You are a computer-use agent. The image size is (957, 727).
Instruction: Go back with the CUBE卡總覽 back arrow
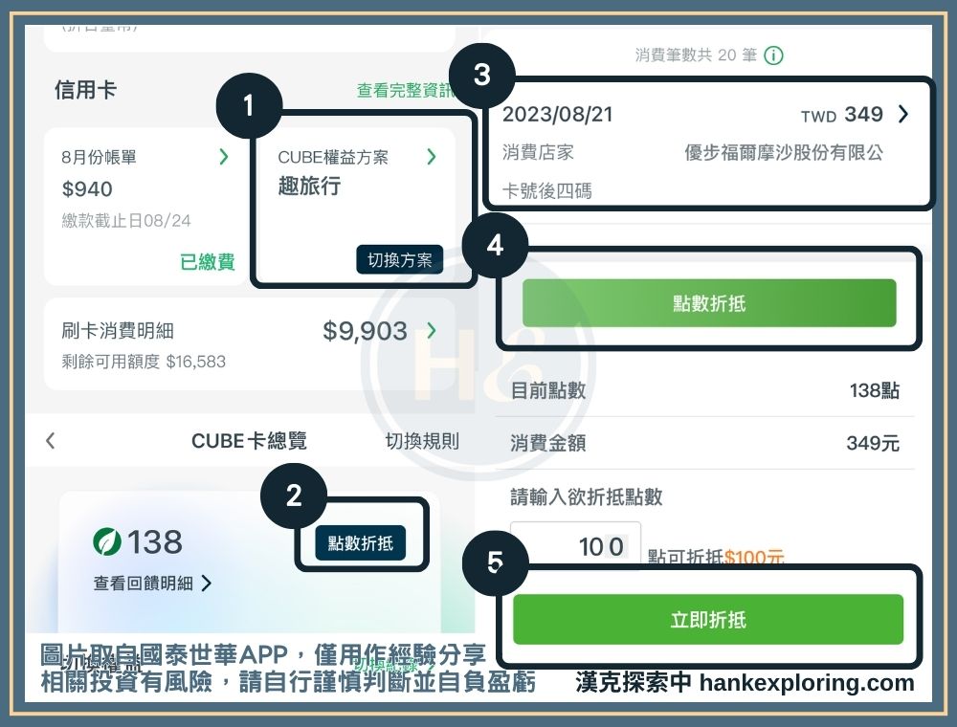coord(51,440)
